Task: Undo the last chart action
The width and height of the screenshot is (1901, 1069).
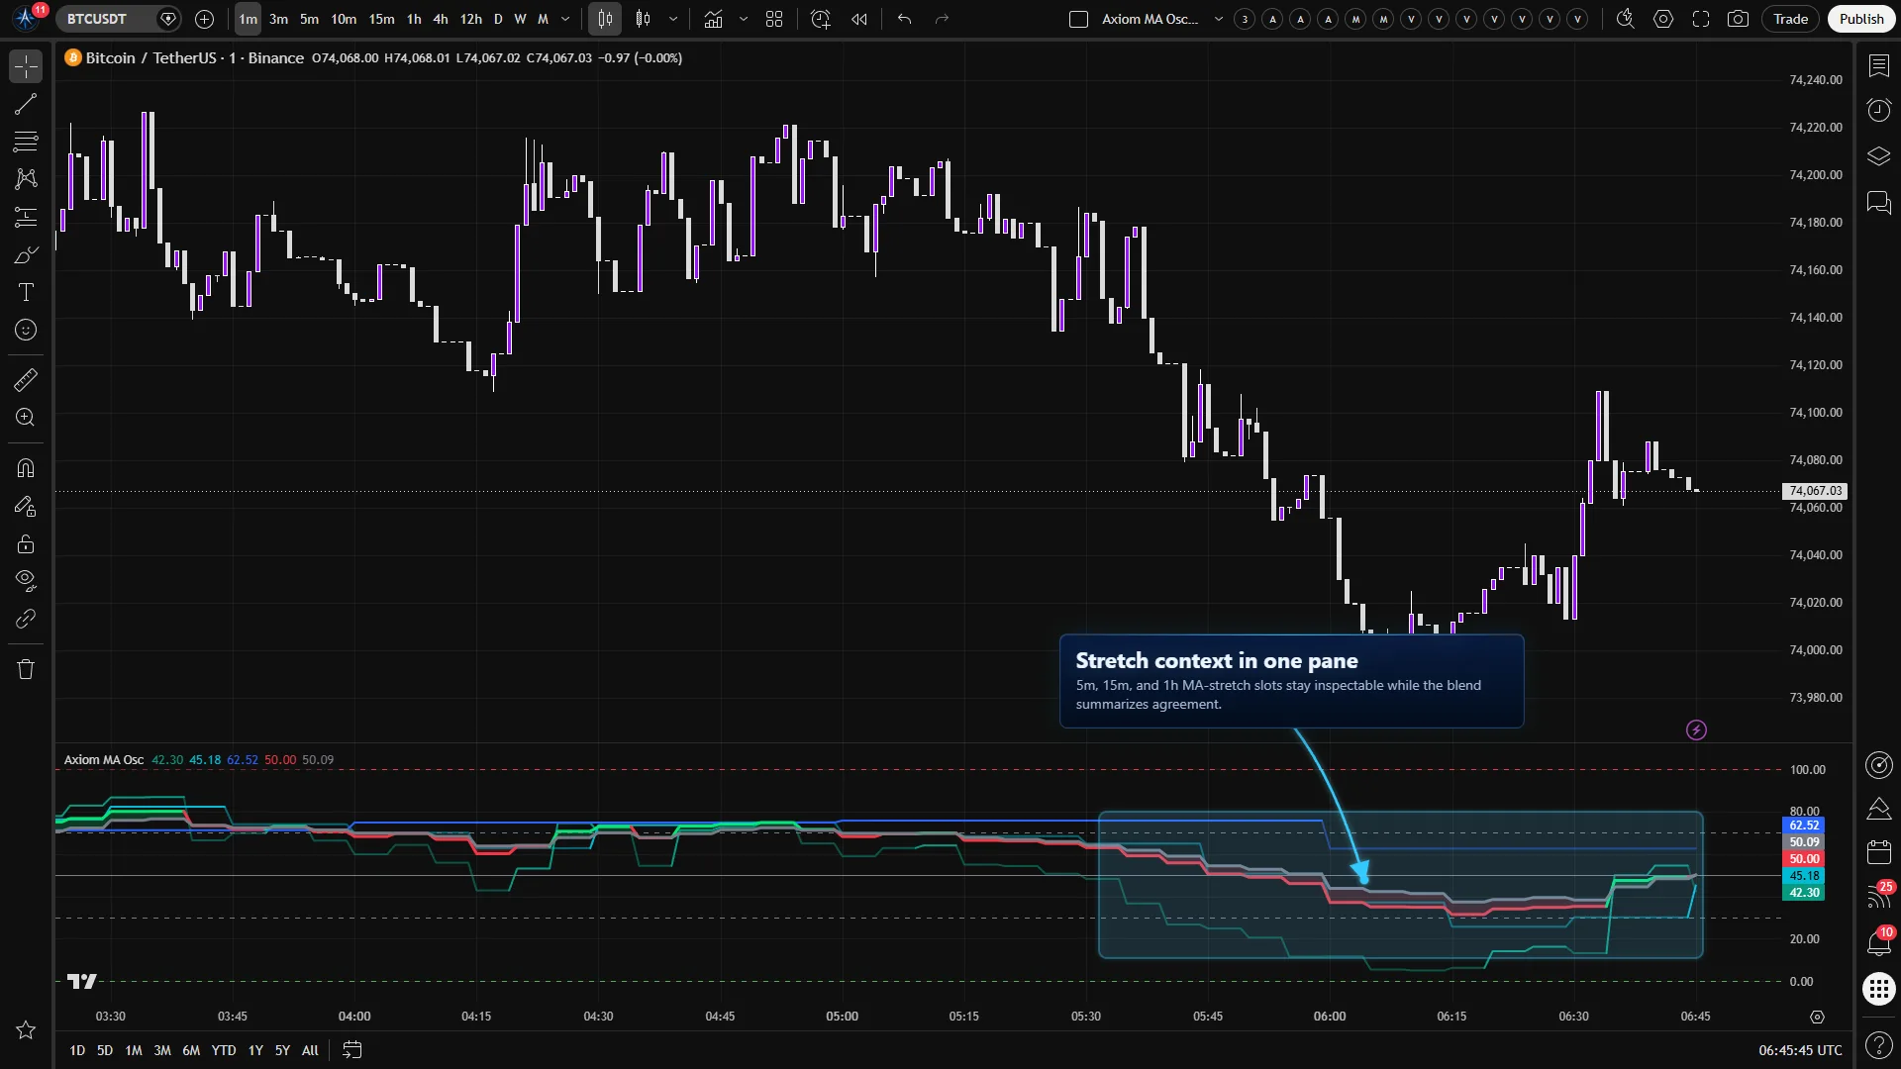Action: point(904,19)
